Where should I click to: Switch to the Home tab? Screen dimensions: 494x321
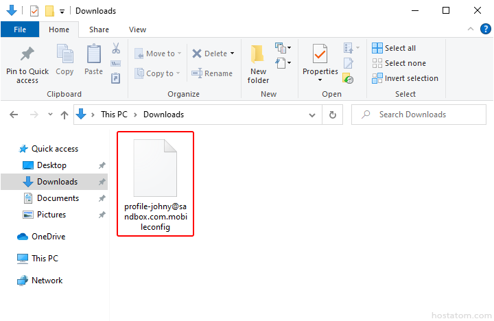[x=59, y=29]
